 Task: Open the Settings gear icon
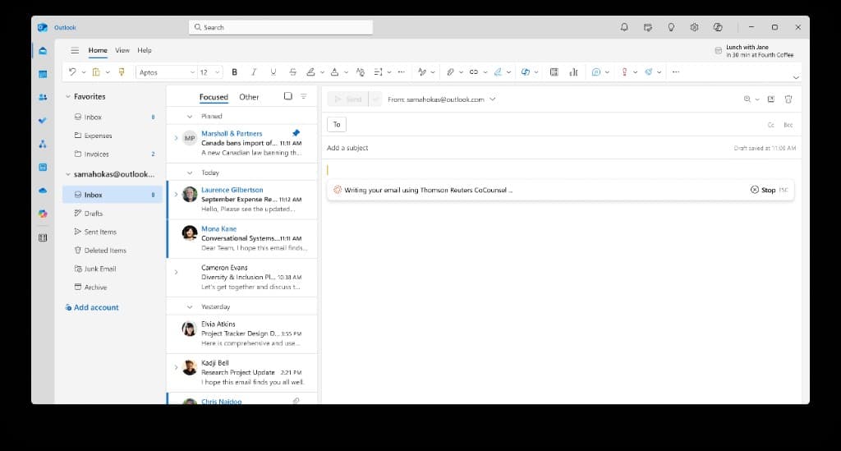(x=694, y=27)
